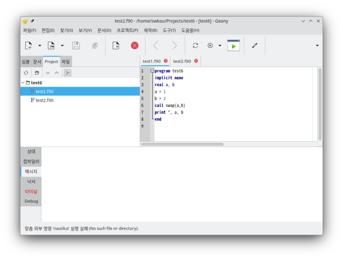This screenshot has width=343, height=259.
Task: Open the 도구(T) menu
Action: [x=169, y=31]
